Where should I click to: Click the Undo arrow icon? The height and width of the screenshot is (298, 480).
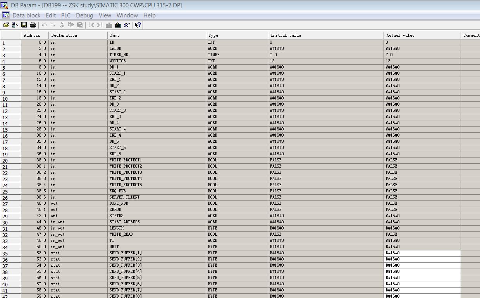tap(44, 25)
